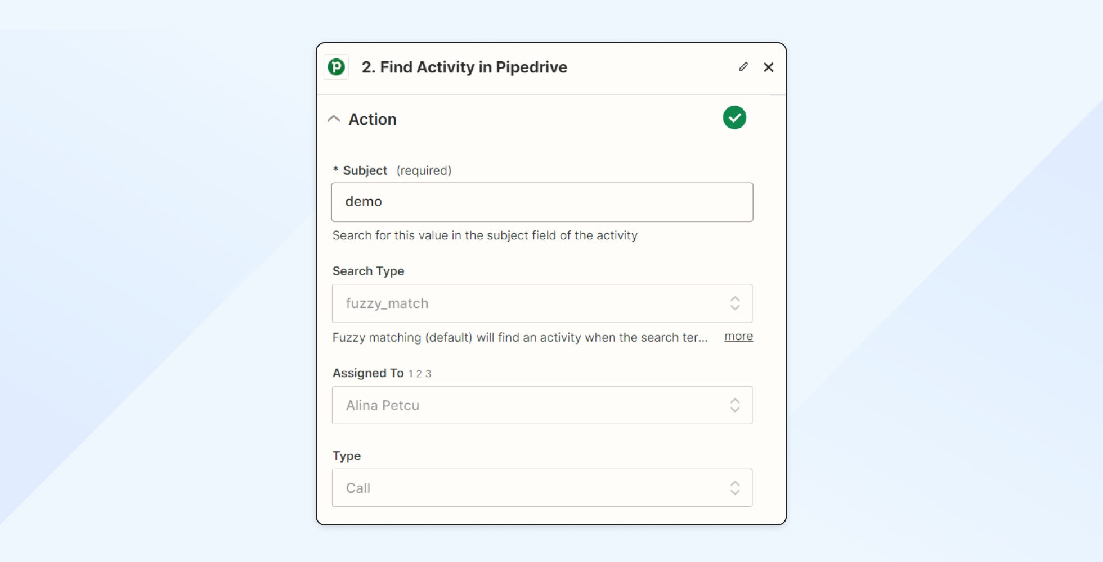
Task: Close the Find Activity panel
Action: click(769, 67)
